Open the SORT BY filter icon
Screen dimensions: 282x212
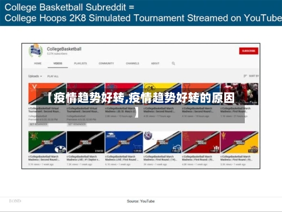[245, 76]
